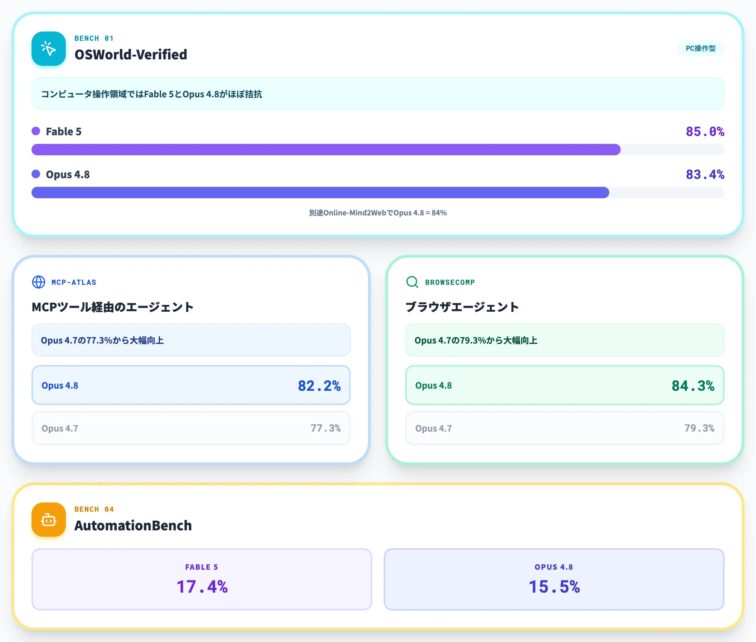Viewport: 756px width, 642px height.
Task: Click the ブラウザエージェント heading
Action: point(462,307)
